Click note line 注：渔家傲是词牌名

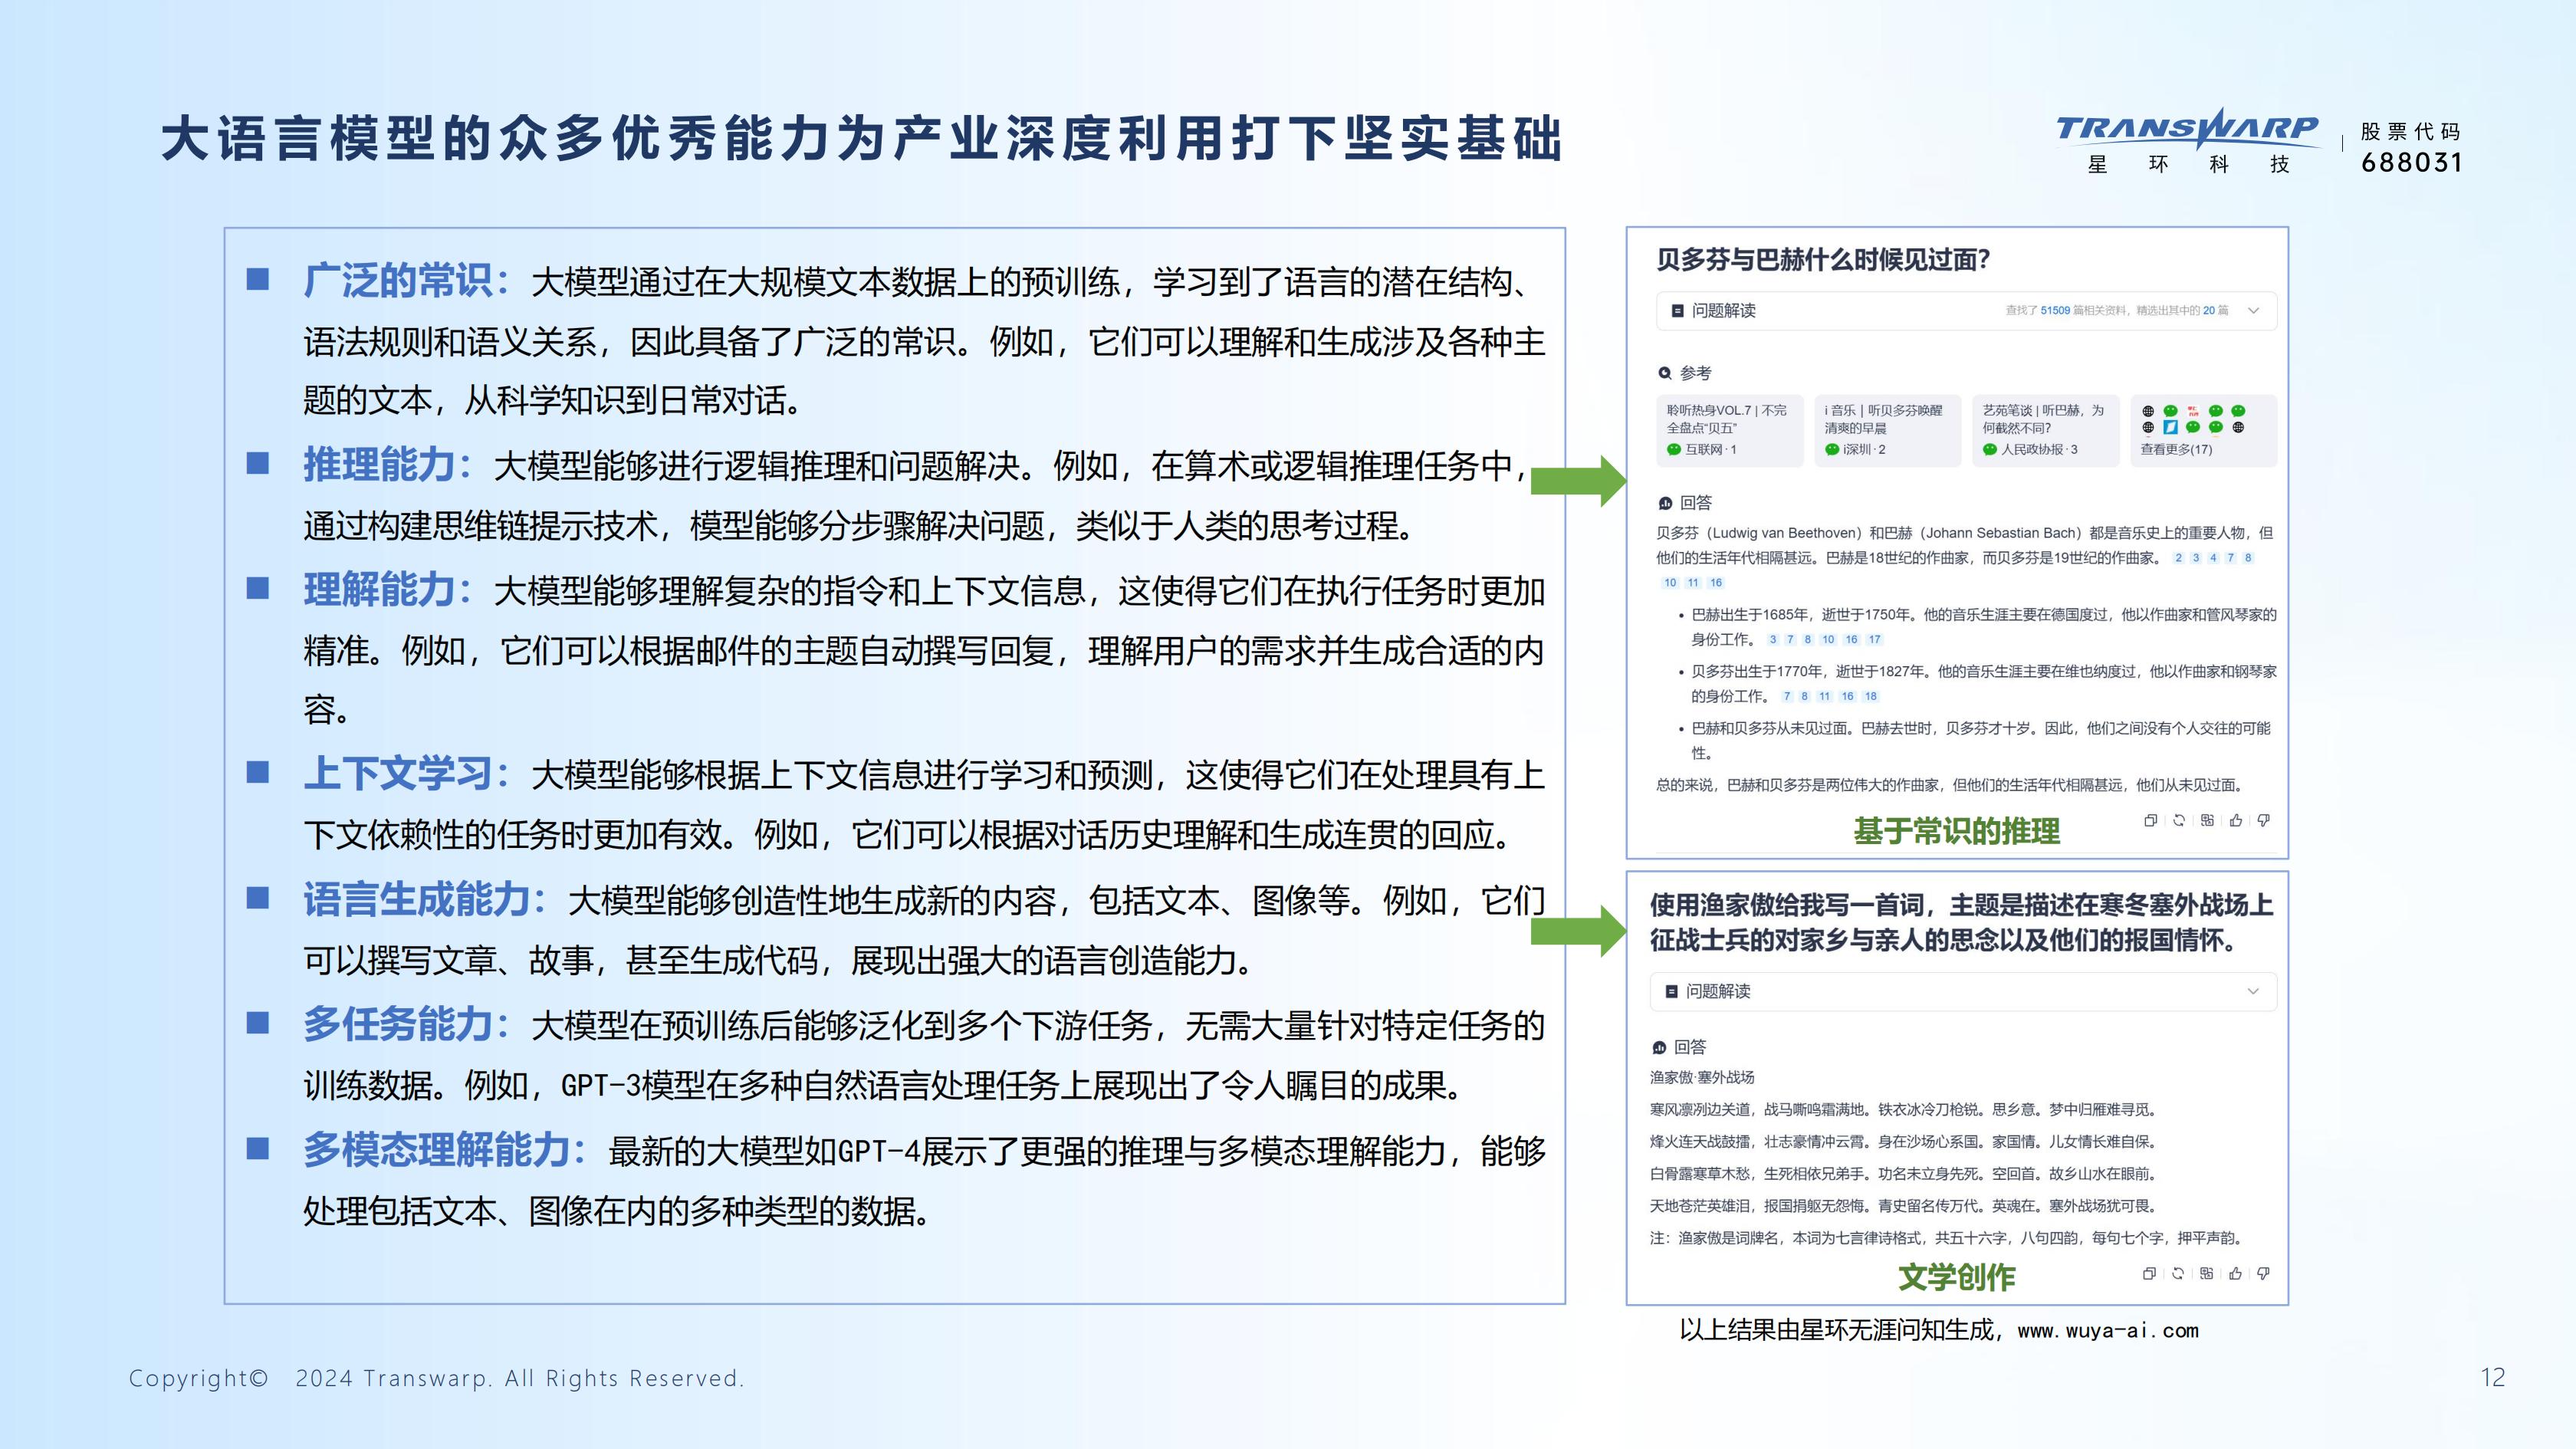1947,1238
